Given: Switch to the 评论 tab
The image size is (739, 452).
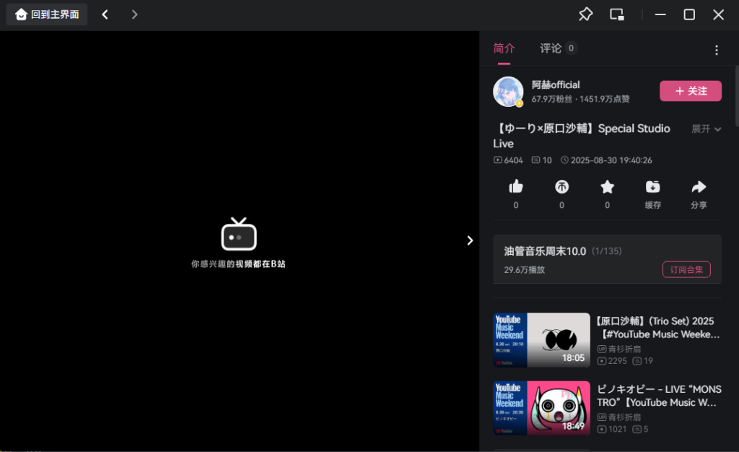Looking at the screenshot, I should pos(551,48).
